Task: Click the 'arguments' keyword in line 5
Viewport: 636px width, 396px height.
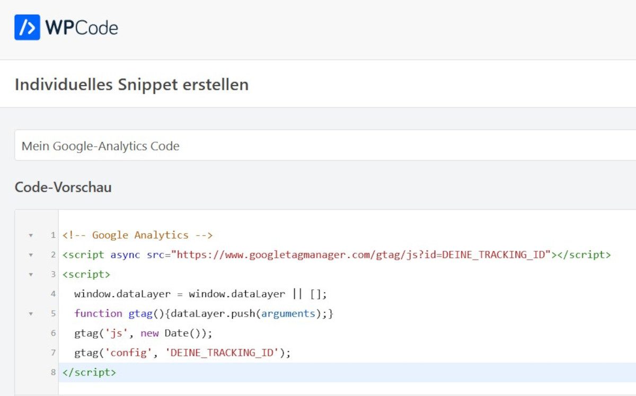Action: (288, 313)
